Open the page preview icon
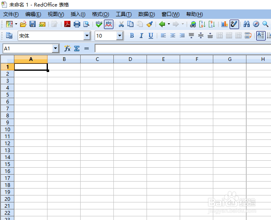 (86, 24)
